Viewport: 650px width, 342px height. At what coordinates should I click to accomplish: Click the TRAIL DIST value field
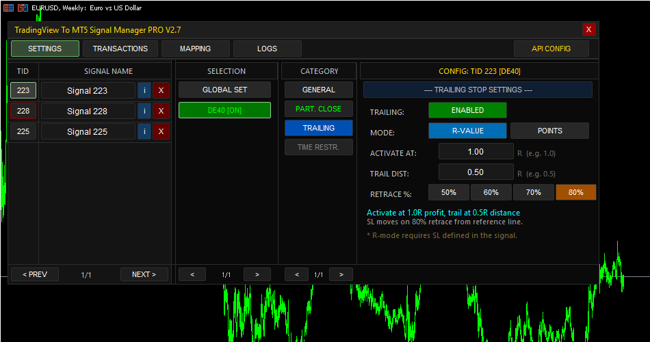tap(476, 172)
